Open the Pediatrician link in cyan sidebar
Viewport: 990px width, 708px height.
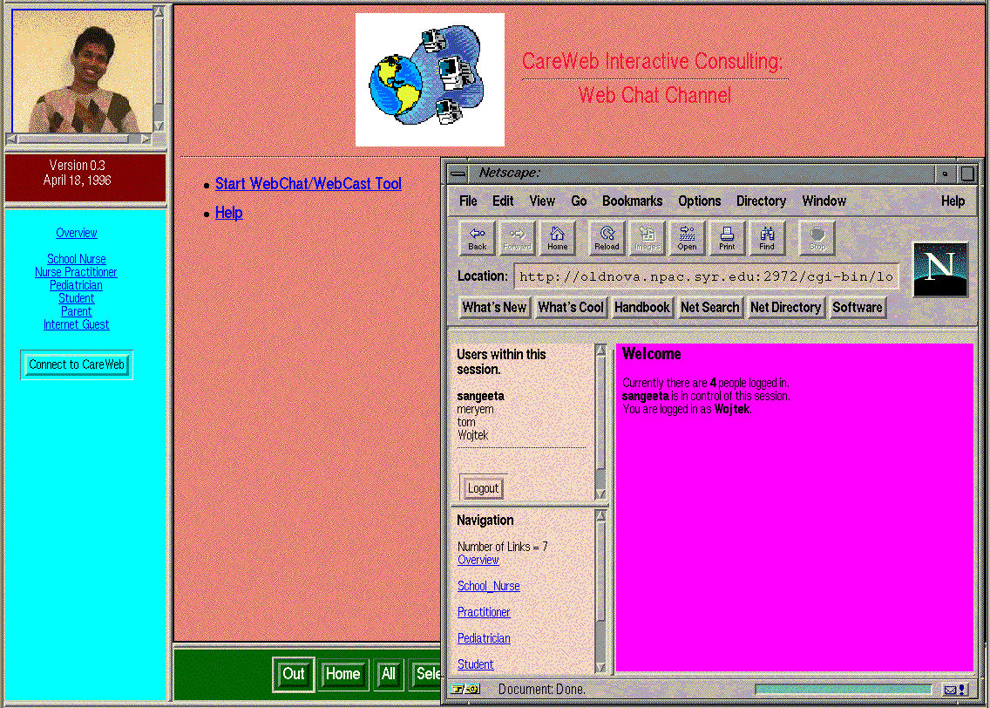coord(77,285)
